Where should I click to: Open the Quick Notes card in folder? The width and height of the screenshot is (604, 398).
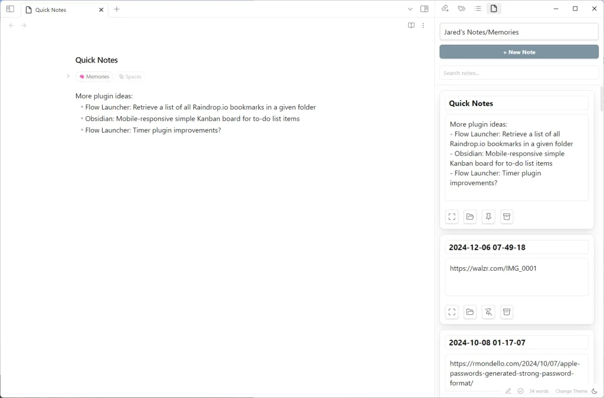pyautogui.click(x=470, y=217)
